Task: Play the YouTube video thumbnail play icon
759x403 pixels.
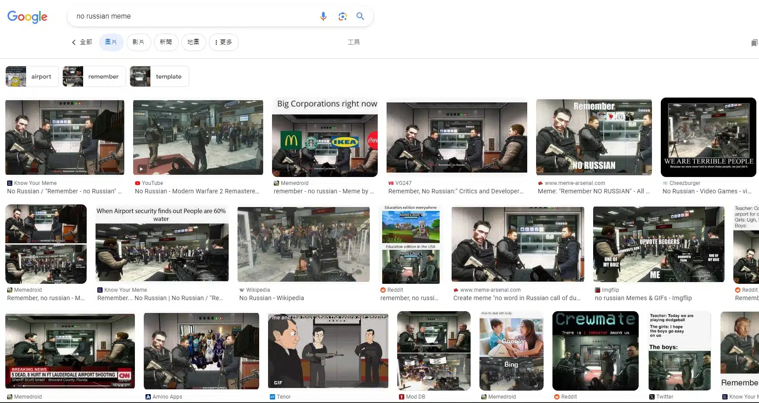Action: click(141, 169)
